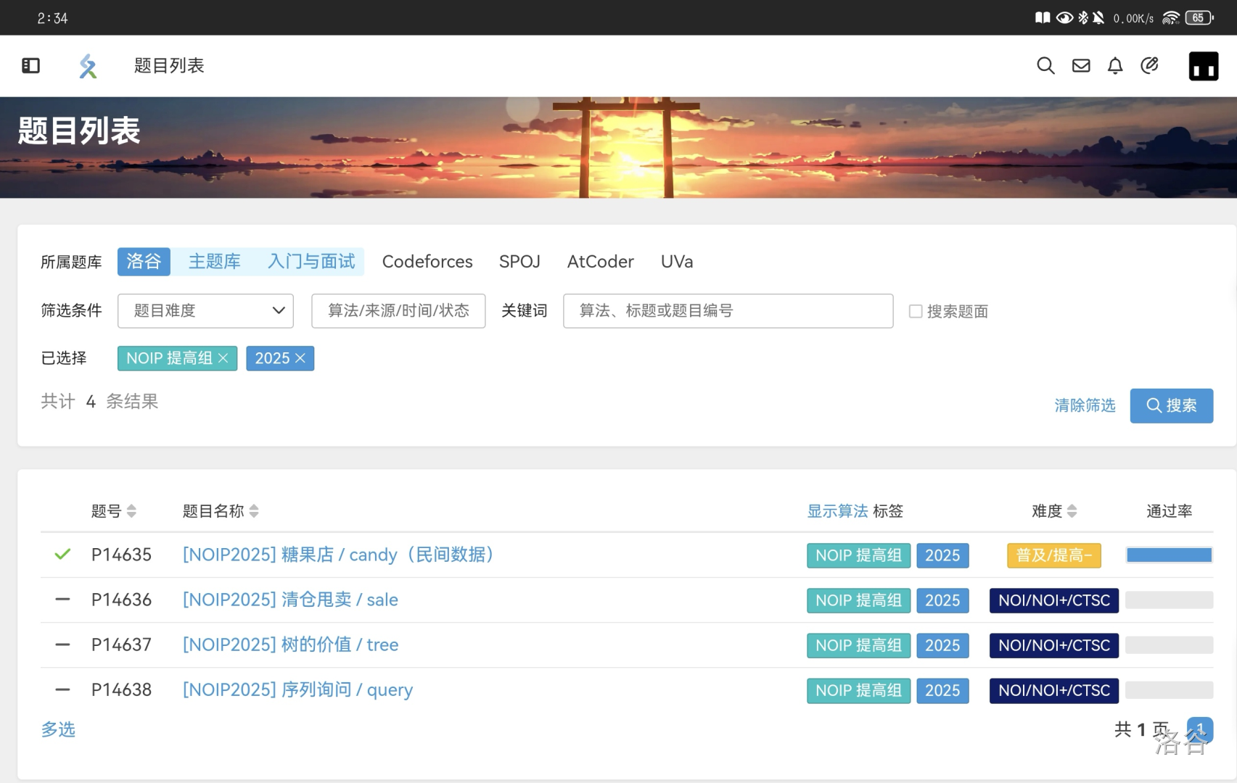Screen dimensions: 1237x783
Task: Expand the 题目难度 dropdown
Action: [x=205, y=311]
